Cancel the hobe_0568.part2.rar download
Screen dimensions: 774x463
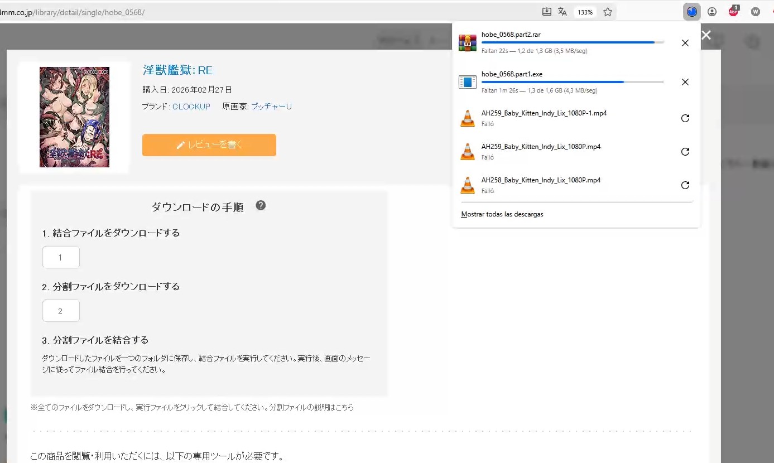[685, 43]
